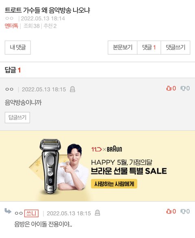Click the Braun shaver ad banner
This screenshot has width=195, height=238.
coord(97,166)
